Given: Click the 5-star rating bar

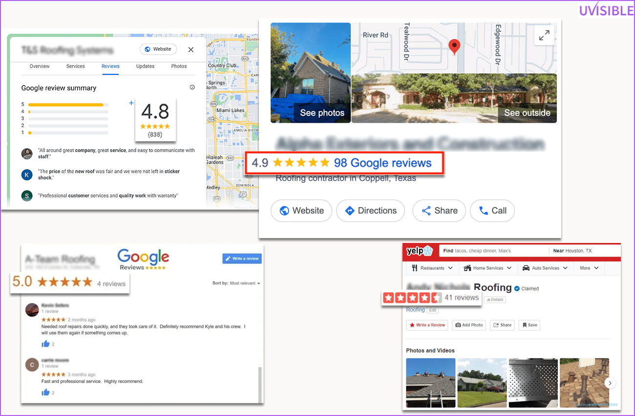Looking at the screenshot, I should pos(68,105).
